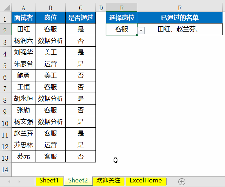Select the cell with name 赵兰芬 in column A
This screenshot has width=225, height=187.
24,133
